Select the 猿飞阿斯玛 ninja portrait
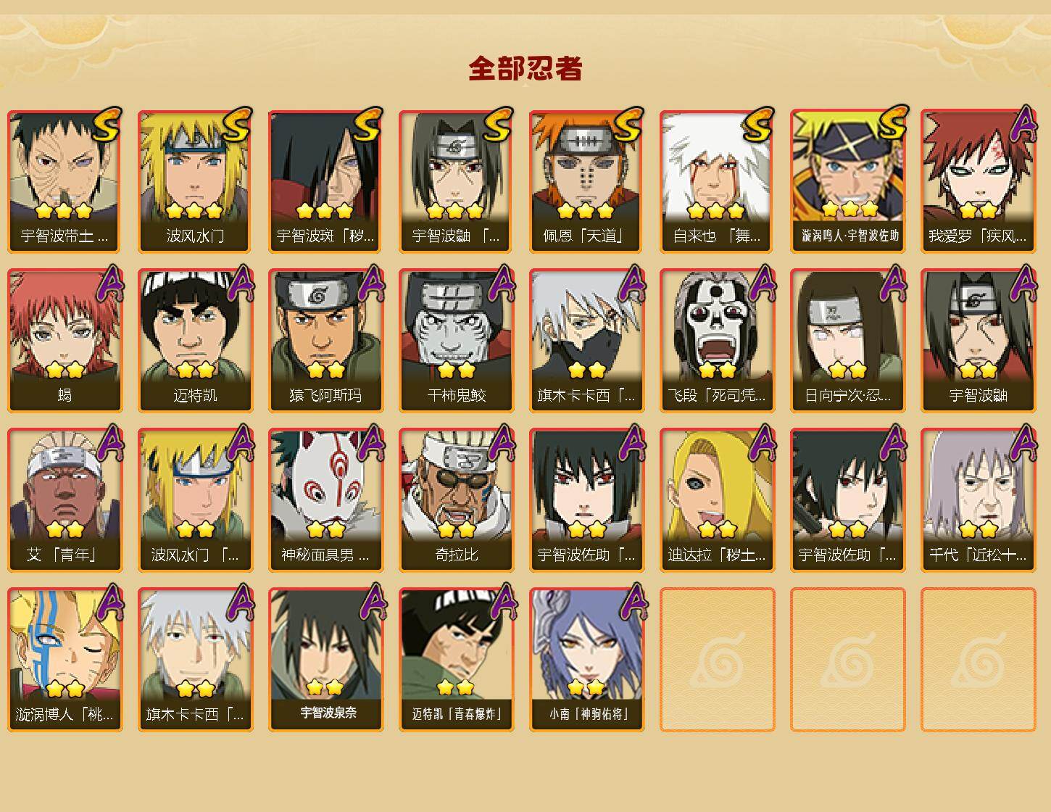Viewport: 1051px width, 812px height. click(326, 341)
